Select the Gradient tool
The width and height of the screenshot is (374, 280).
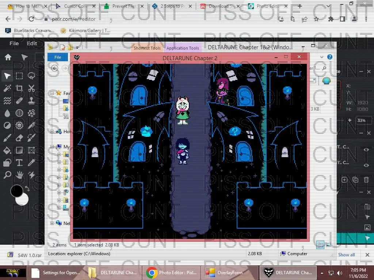19,150
